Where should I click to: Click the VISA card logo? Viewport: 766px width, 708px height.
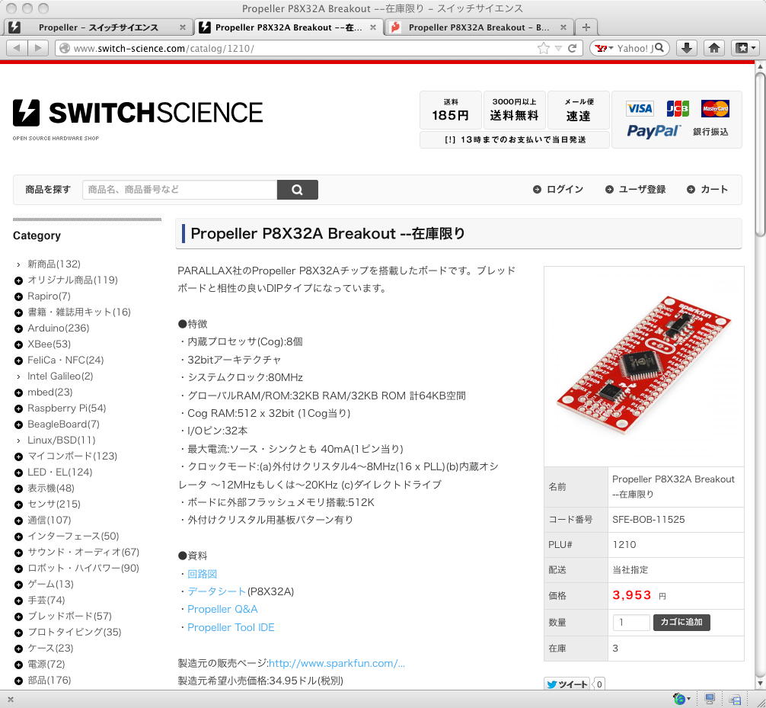tap(640, 108)
